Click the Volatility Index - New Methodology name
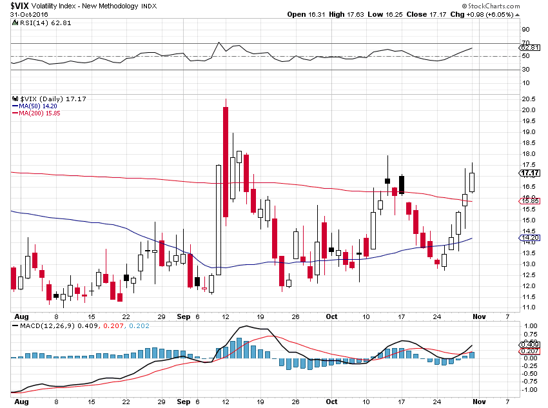The image size is (548, 408). pos(85,6)
